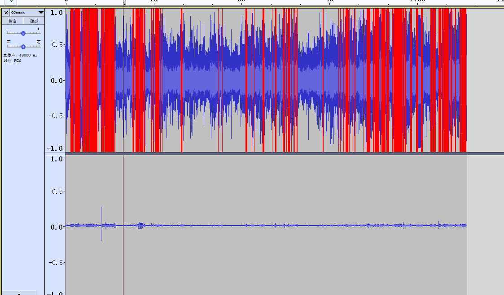
Task: Click the 0.0 label on lower channel scale
Action: click(x=57, y=227)
